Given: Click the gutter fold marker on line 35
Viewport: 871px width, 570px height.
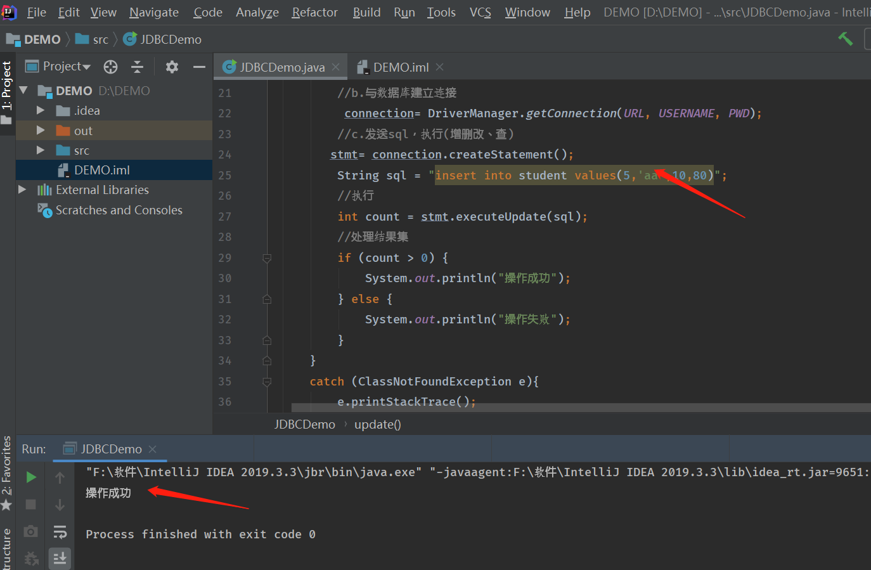Looking at the screenshot, I should (267, 382).
